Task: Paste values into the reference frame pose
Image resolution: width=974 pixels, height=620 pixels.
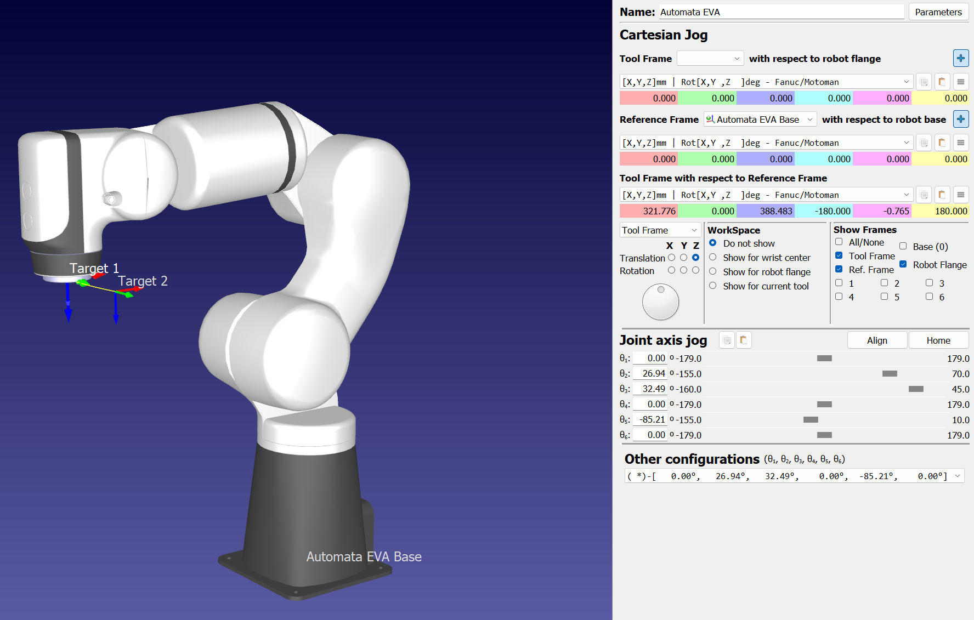Action: (x=942, y=143)
